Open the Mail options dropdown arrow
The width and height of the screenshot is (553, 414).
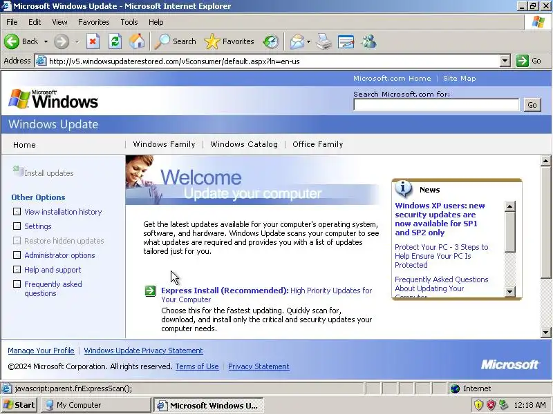pos(308,41)
